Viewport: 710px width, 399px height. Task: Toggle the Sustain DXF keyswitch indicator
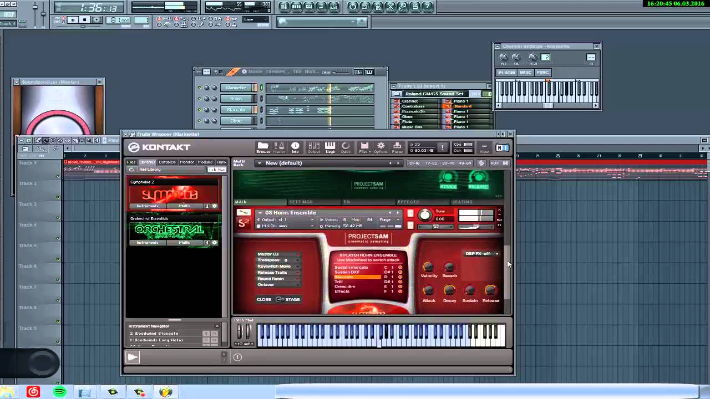tap(400, 272)
